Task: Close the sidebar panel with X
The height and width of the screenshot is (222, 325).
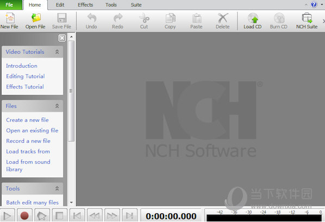Action: [x=62, y=38]
